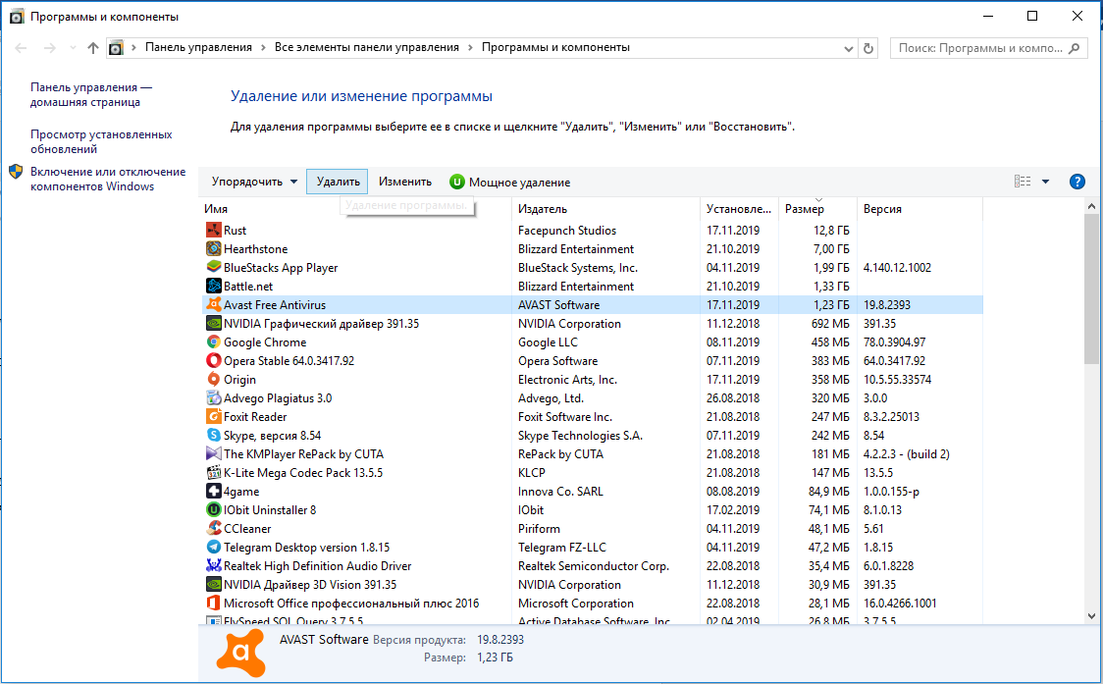1103x684 pixels.
Task: Expand the address bar history dropdown
Action: tap(849, 48)
